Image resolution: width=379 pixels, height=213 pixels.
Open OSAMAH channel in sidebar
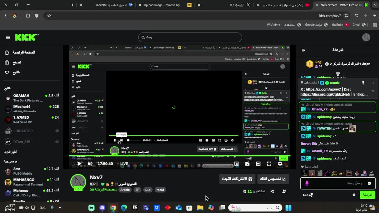pyautogui.click(x=32, y=98)
